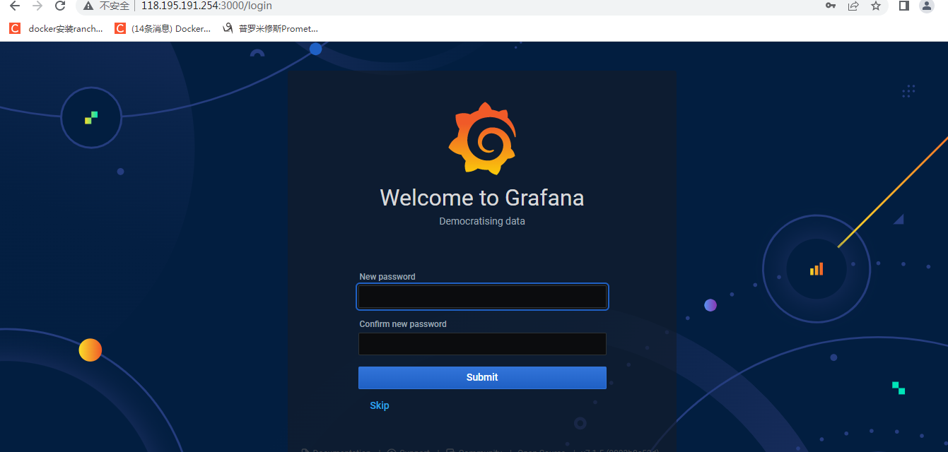
Task: Click favicon of docker安装ranch bookmark
Action: tap(15, 28)
